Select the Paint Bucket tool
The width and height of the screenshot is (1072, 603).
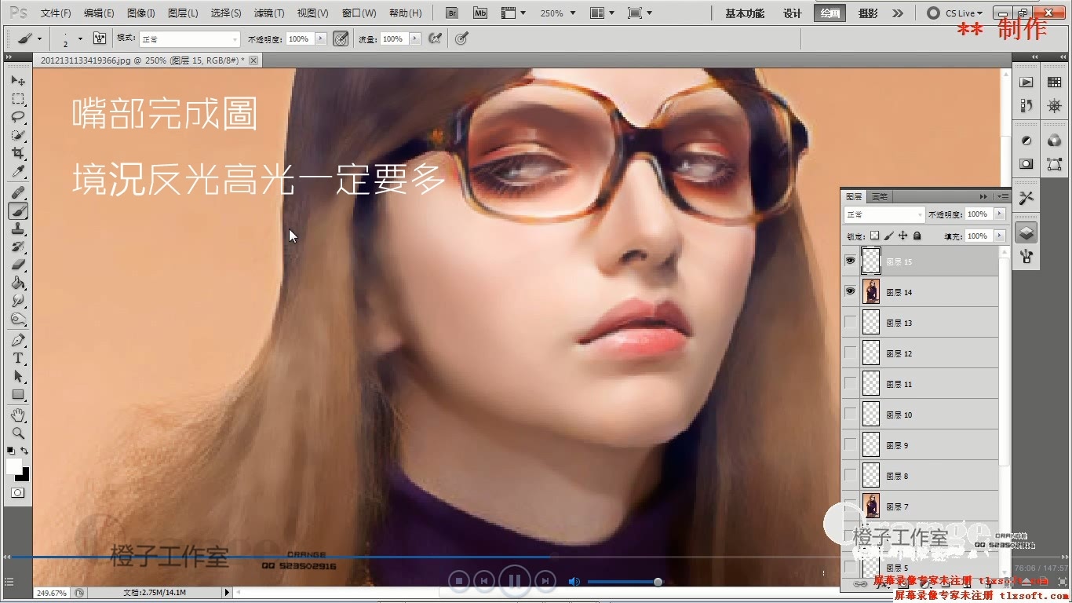pyautogui.click(x=18, y=283)
